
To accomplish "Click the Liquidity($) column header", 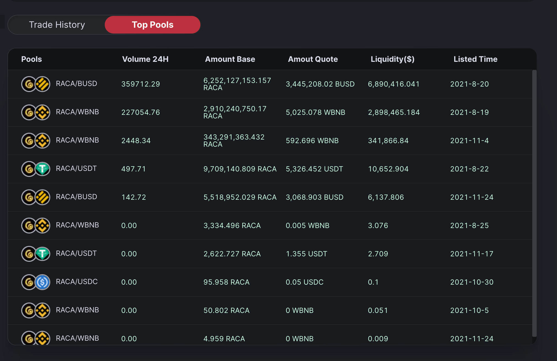I will pyautogui.click(x=392, y=59).
